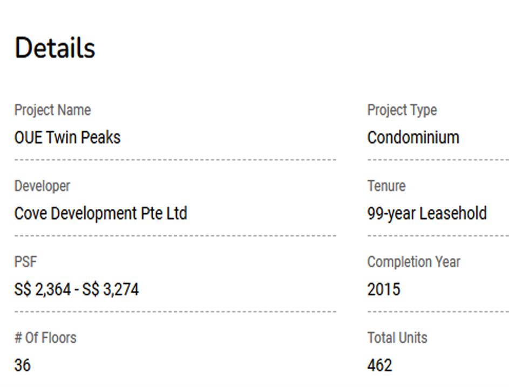Select the 99-year Leasehold value
The height and width of the screenshot is (387, 509).
tap(427, 214)
